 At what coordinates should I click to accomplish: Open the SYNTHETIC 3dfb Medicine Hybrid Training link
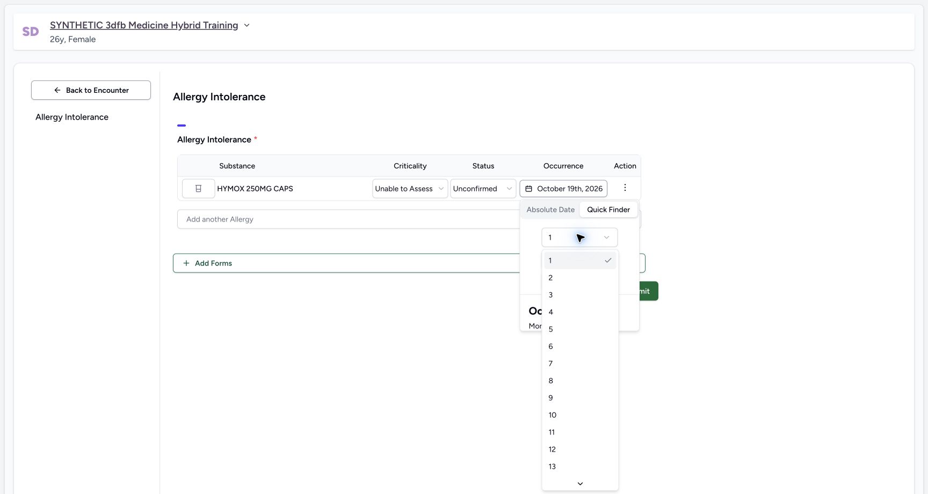(144, 25)
